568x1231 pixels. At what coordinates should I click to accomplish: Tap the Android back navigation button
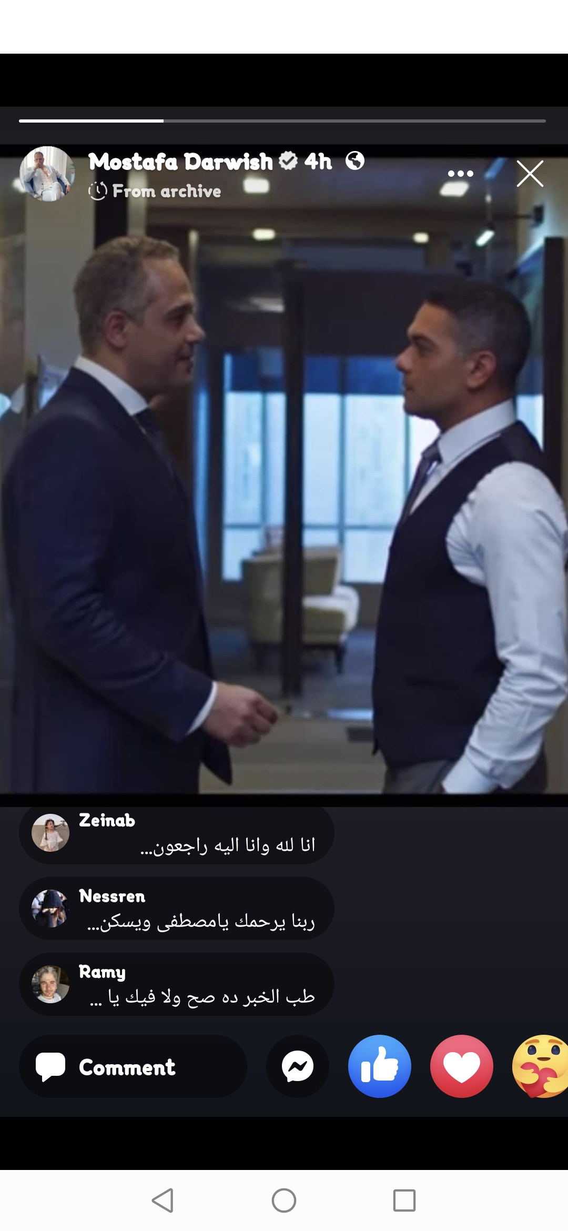point(163,1200)
